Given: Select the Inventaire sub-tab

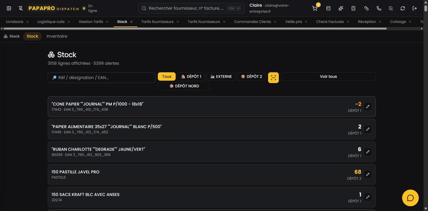Looking at the screenshot, I should point(57,36).
